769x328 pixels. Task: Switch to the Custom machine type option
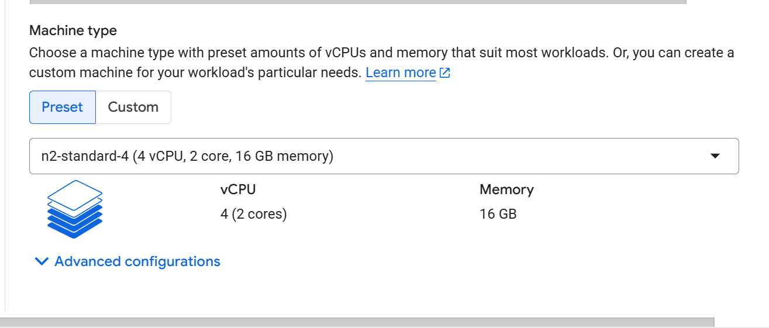click(133, 107)
